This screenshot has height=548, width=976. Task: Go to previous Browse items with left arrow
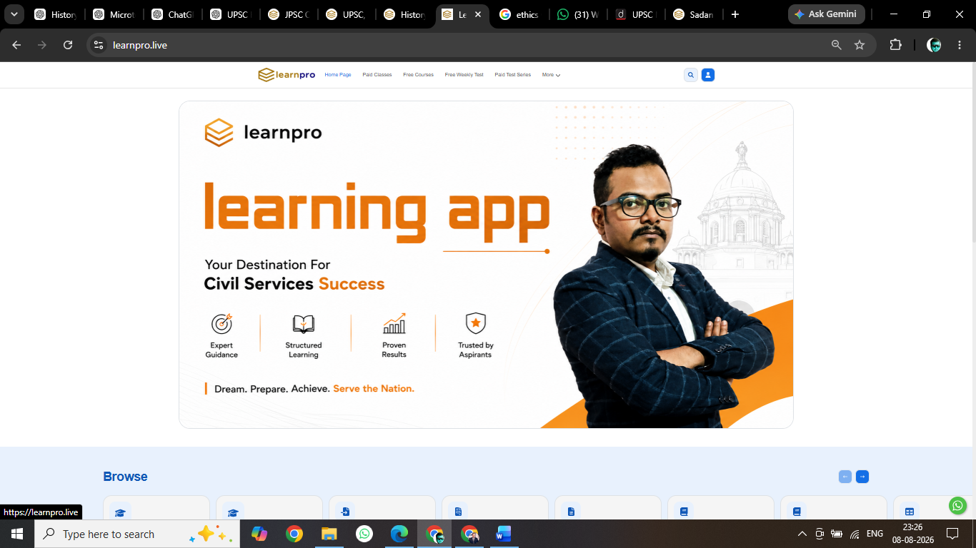pos(845,477)
